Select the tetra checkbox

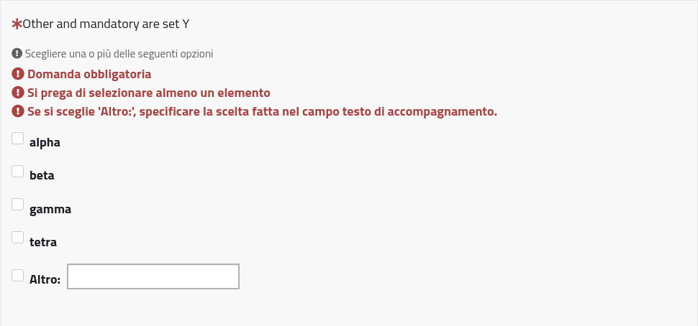tap(18, 238)
